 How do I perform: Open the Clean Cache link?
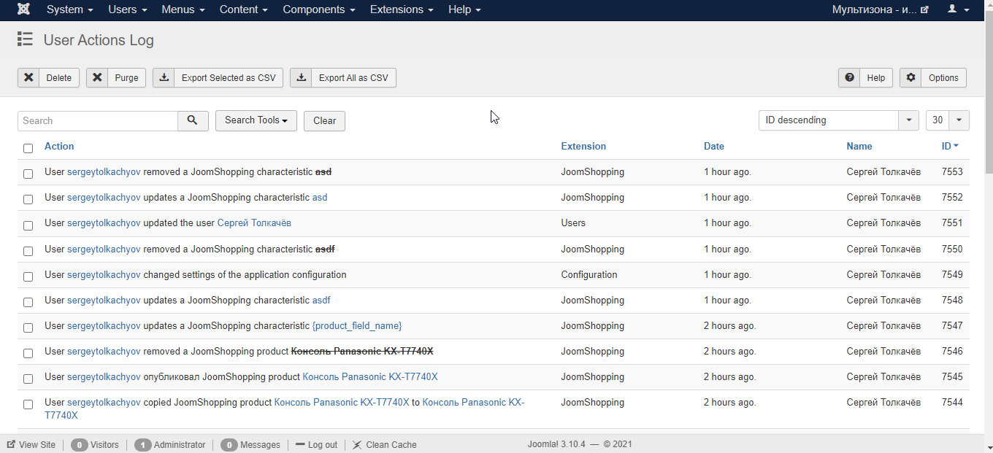click(x=385, y=444)
